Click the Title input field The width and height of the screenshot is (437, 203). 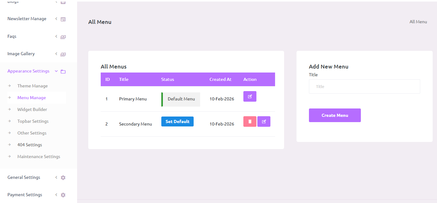364,86
